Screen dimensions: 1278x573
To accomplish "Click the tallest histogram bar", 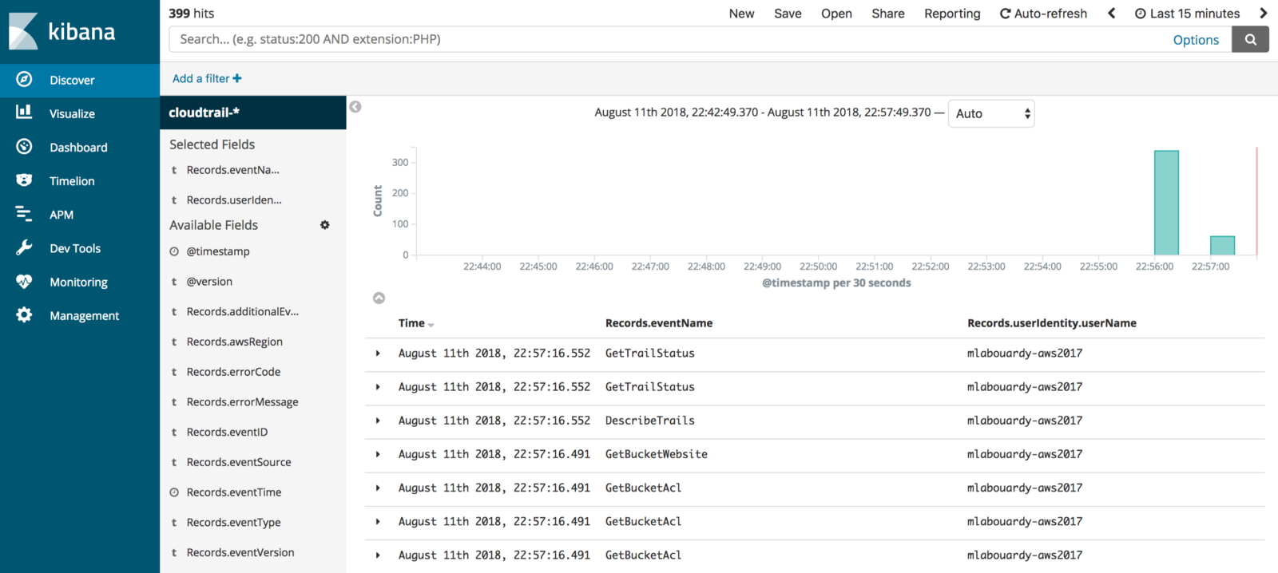I will click(x=1166, y=203).
